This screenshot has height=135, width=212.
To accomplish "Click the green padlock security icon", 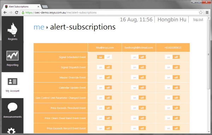I will point(23,12).
